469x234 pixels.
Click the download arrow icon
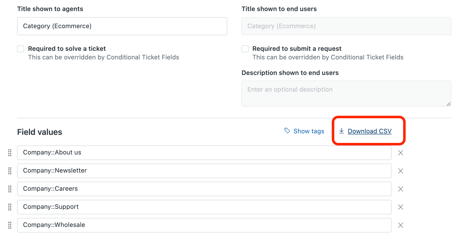coord(341,131)
